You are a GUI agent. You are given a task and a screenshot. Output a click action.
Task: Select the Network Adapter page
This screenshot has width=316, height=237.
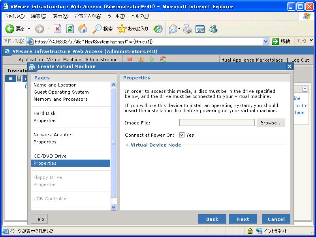tap(53, 135)
